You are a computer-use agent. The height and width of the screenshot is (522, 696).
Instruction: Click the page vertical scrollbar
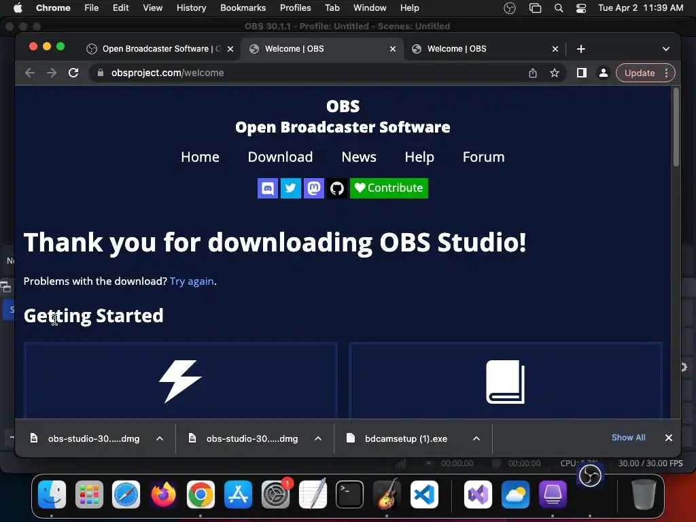point(676,127)
